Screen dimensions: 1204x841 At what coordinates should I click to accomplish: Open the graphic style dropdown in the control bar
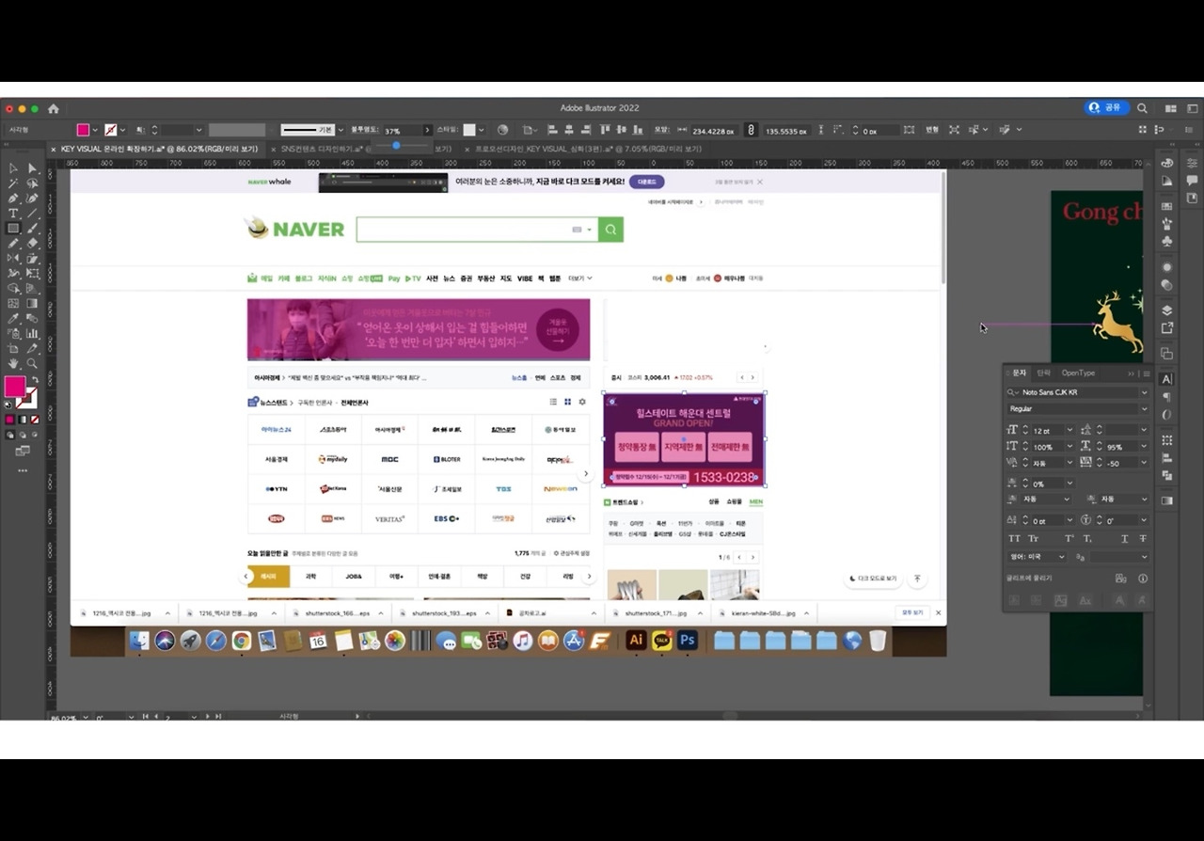click(483, 130)
